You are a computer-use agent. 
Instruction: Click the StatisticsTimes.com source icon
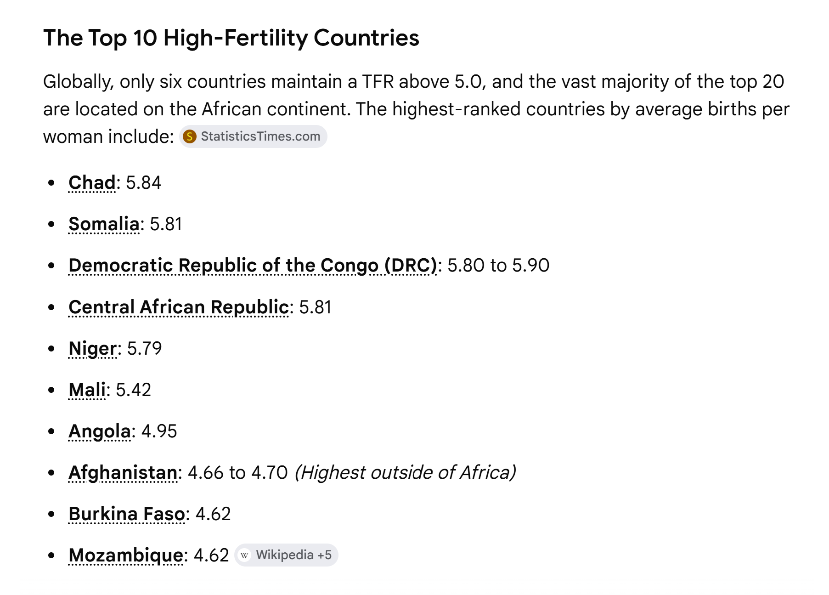coord(189,136)
